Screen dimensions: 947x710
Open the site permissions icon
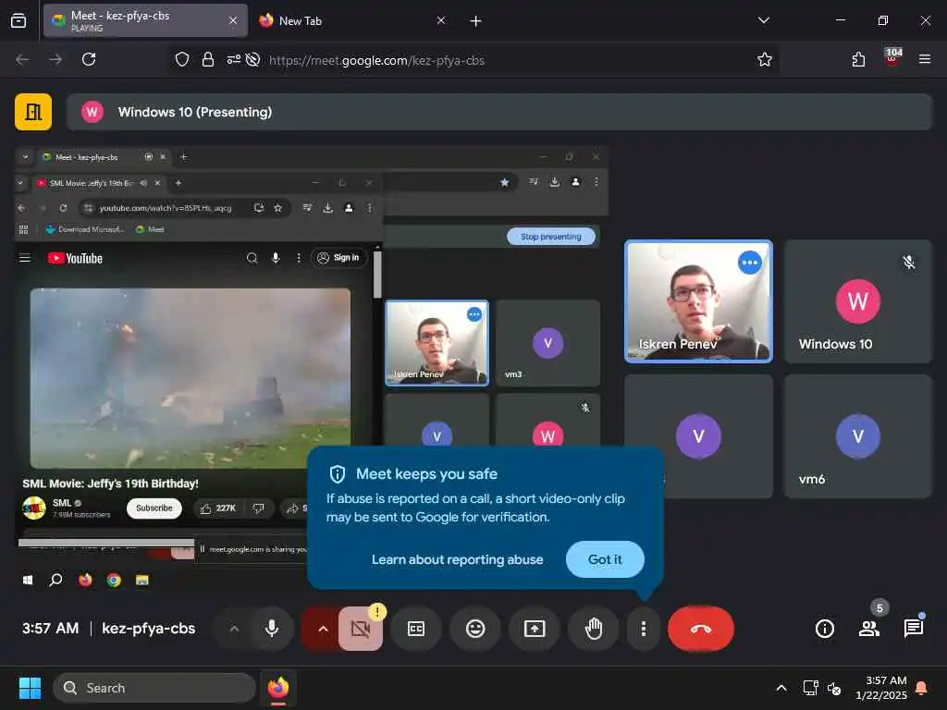[233, 59]
